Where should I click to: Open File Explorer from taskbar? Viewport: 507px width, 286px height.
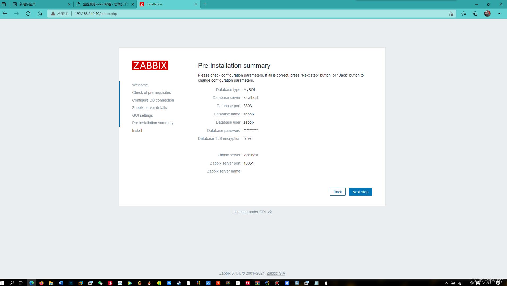(51, 283)
